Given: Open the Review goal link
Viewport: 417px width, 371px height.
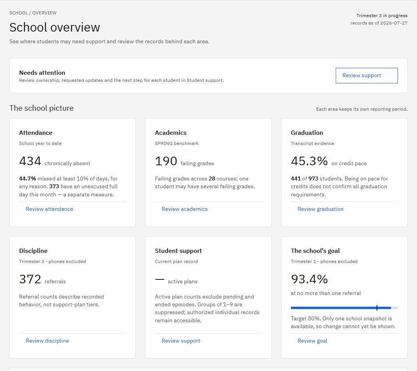Looking at the screenshot, I should (312, 341).
